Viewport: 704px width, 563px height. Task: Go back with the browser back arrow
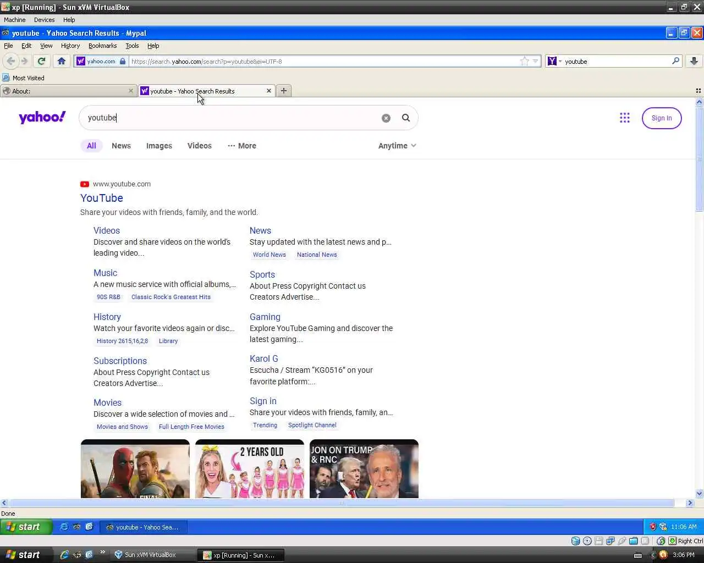tap(10, 61)
